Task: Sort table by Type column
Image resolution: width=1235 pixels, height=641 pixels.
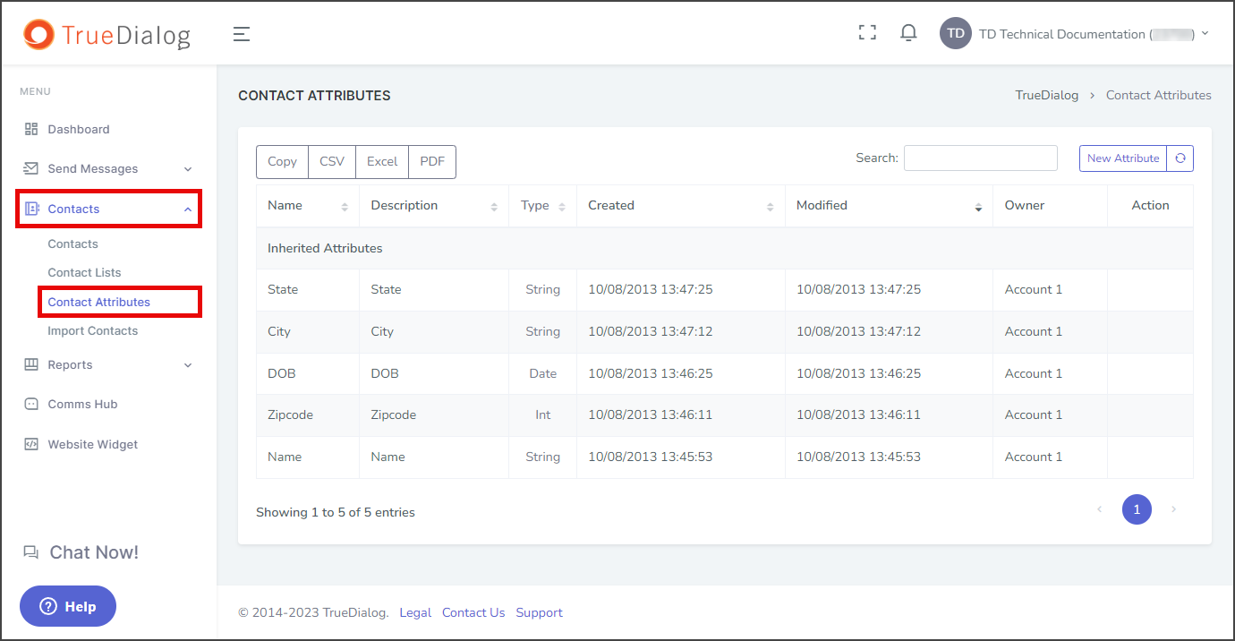Action: point(543,206)
